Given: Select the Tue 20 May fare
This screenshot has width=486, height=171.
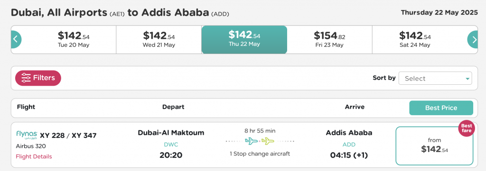Looking at the screenshot, I should pos(74,40).
